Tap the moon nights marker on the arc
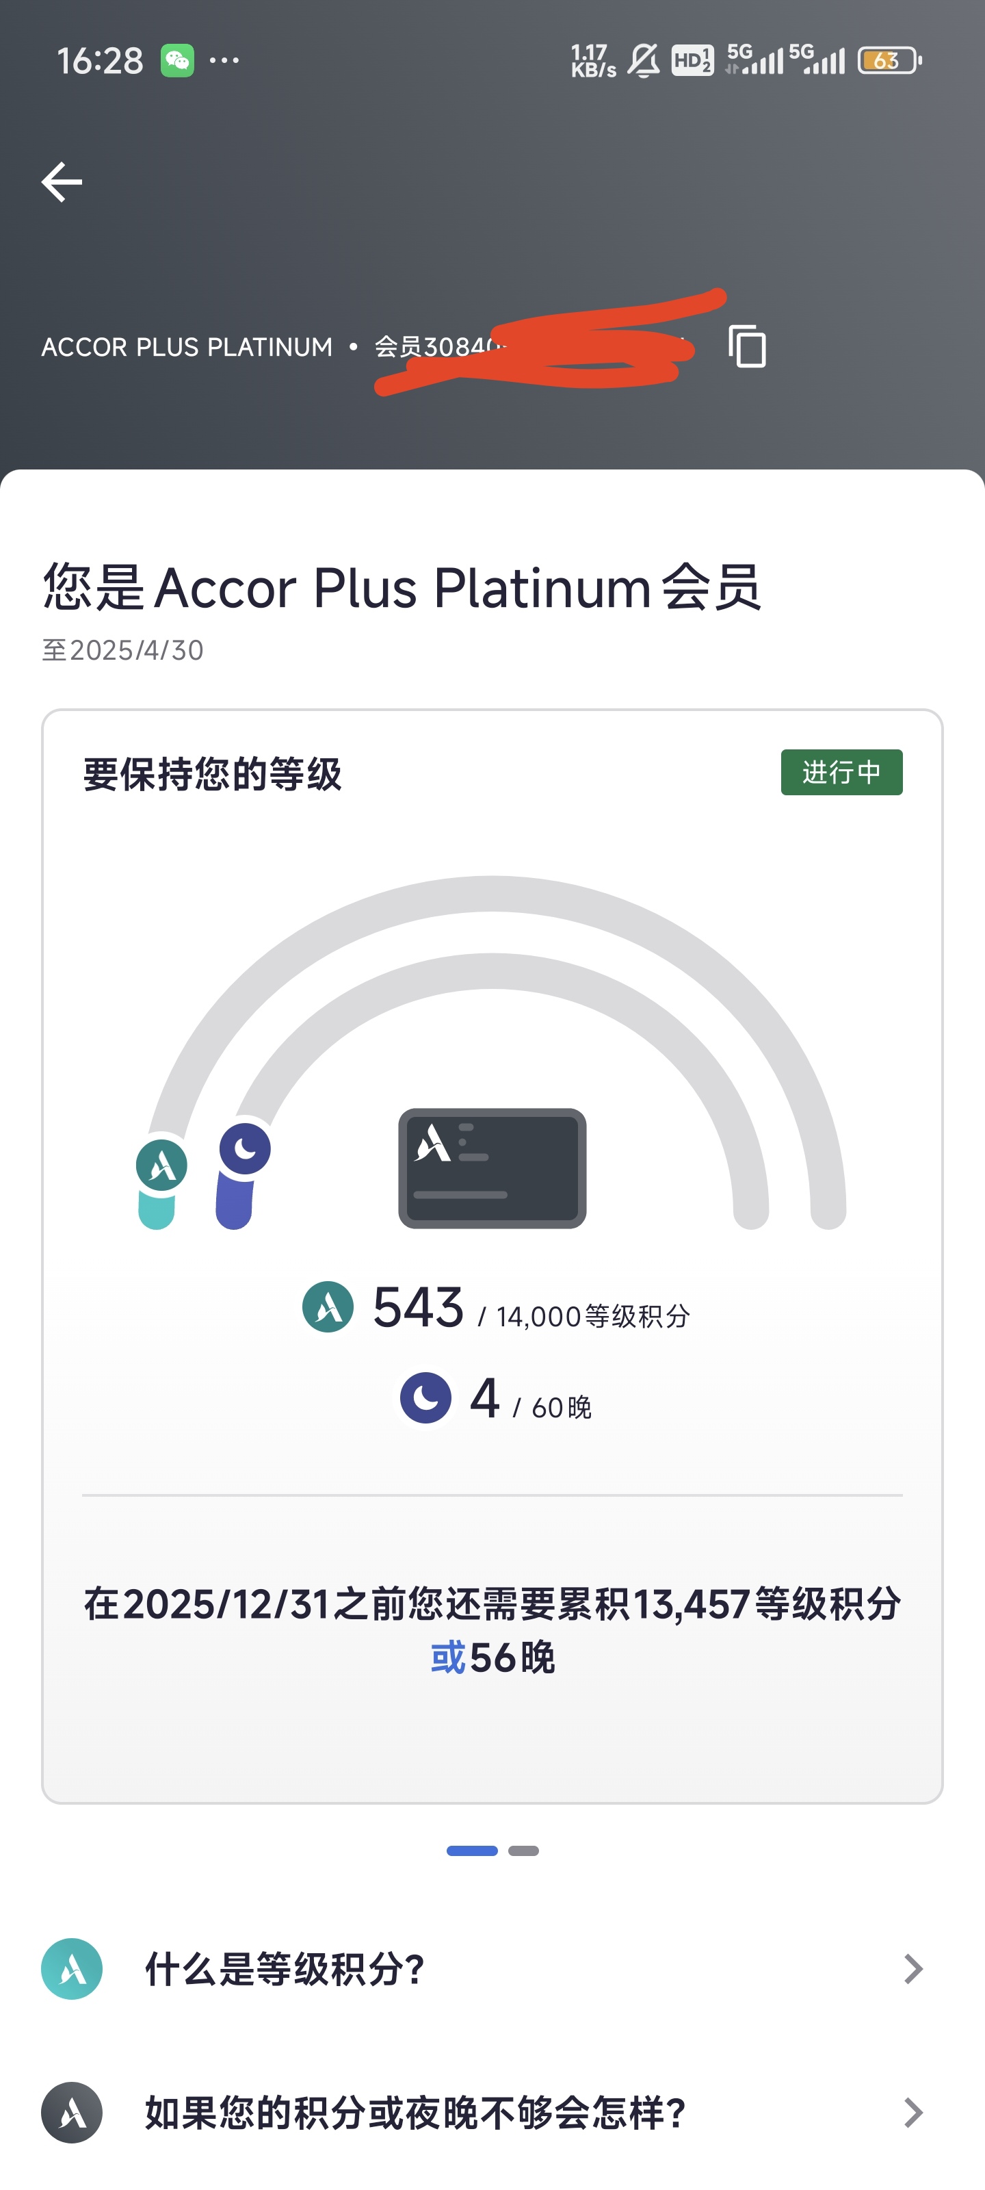Image resolution: width=985 pixels, height=2190 pixels. point(245,1148)
